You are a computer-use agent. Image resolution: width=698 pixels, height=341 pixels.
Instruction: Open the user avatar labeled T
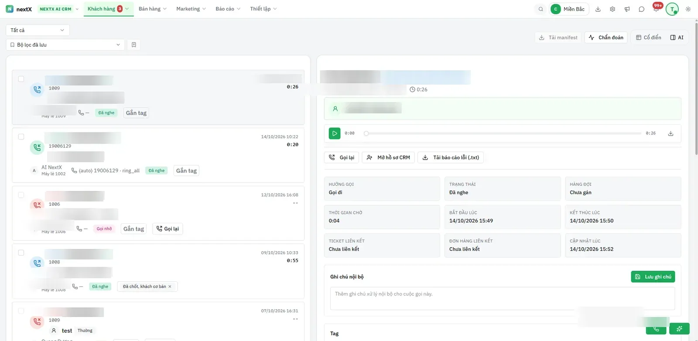(672, 9)
